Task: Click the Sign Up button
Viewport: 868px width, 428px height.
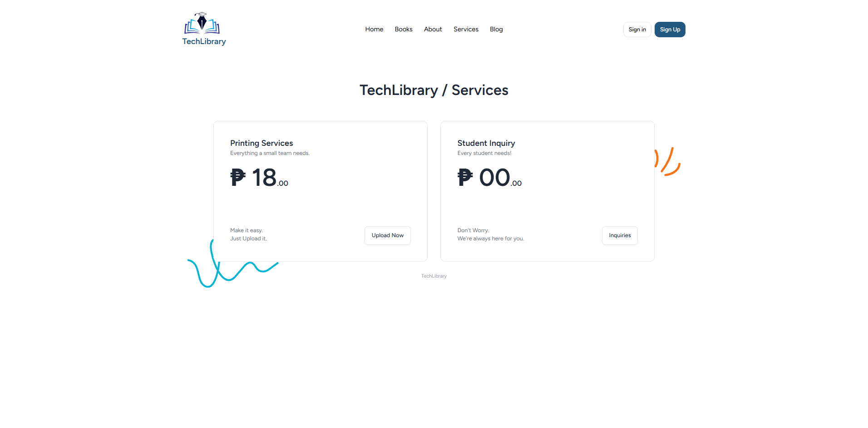Action: [x=670, y=30]
